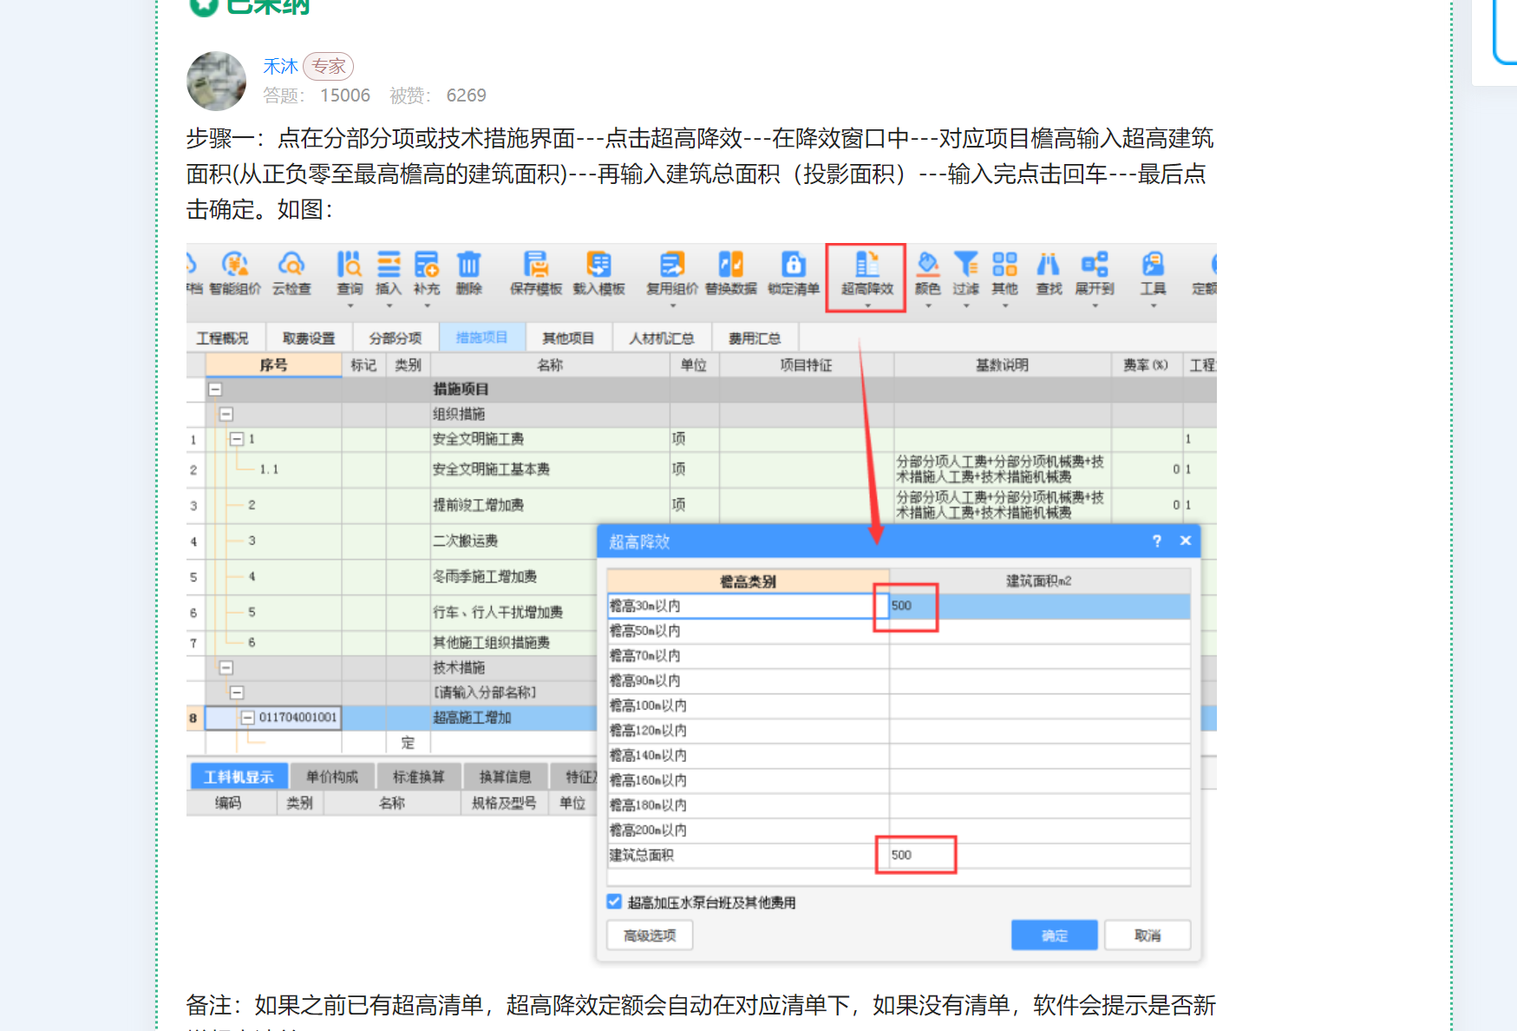The height and width of the screenshot is (1031, 1517).
Task: Switch to the 费用汇总 tab
Action: 755,338
